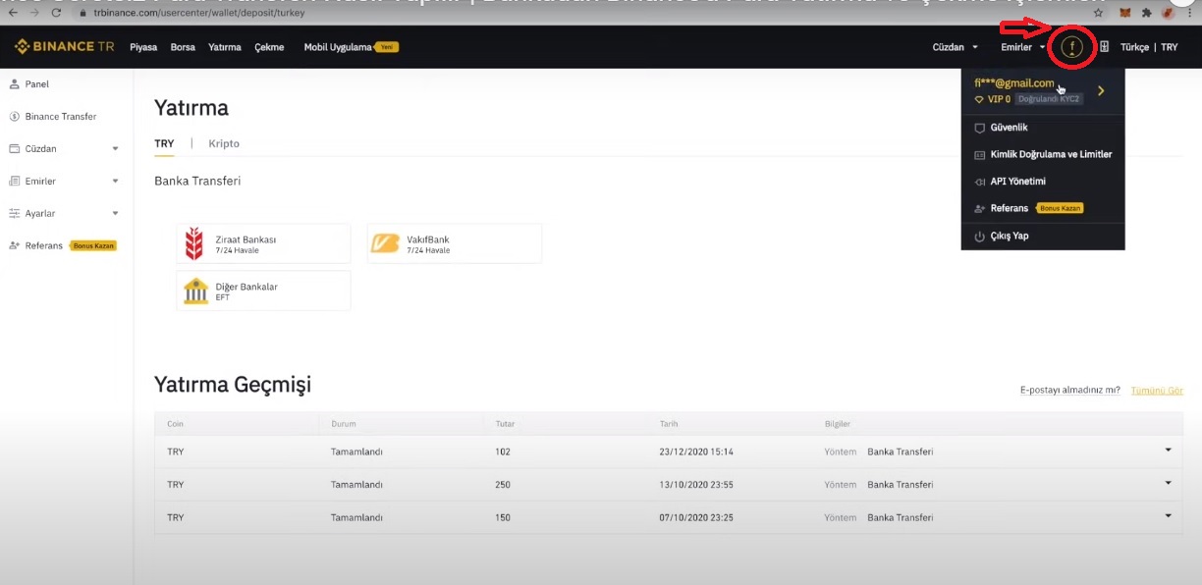1202x585 pixels.
Task: Choose the Ziraat Bankası bank card
Action: point(263,243)
